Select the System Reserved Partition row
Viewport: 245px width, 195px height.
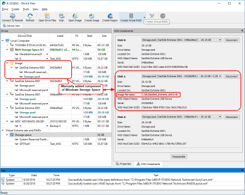(x=56, y=139)
